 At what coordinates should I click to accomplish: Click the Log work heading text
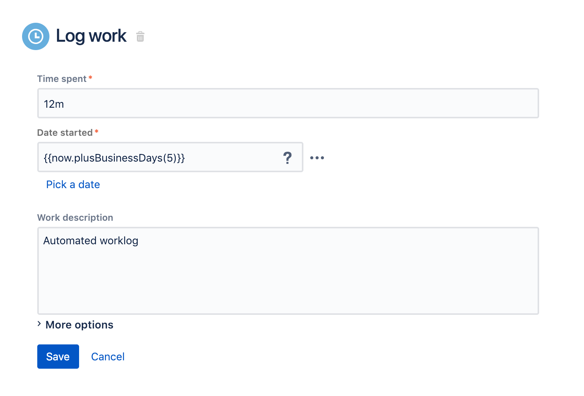point(91,36)
